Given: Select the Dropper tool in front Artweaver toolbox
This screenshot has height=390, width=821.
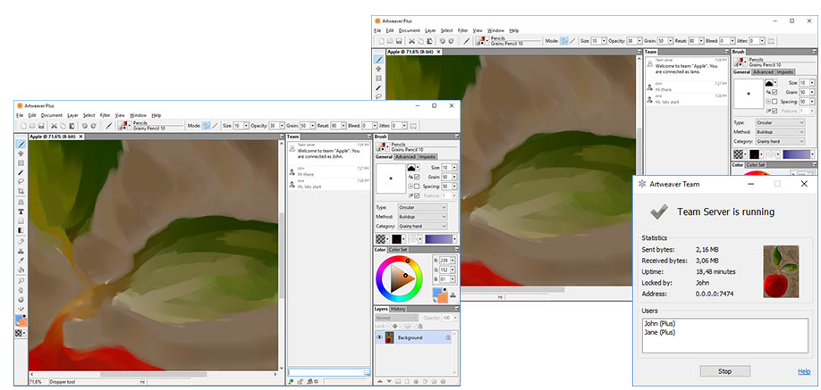Looking at the screenshot, I should coord(21,261).
